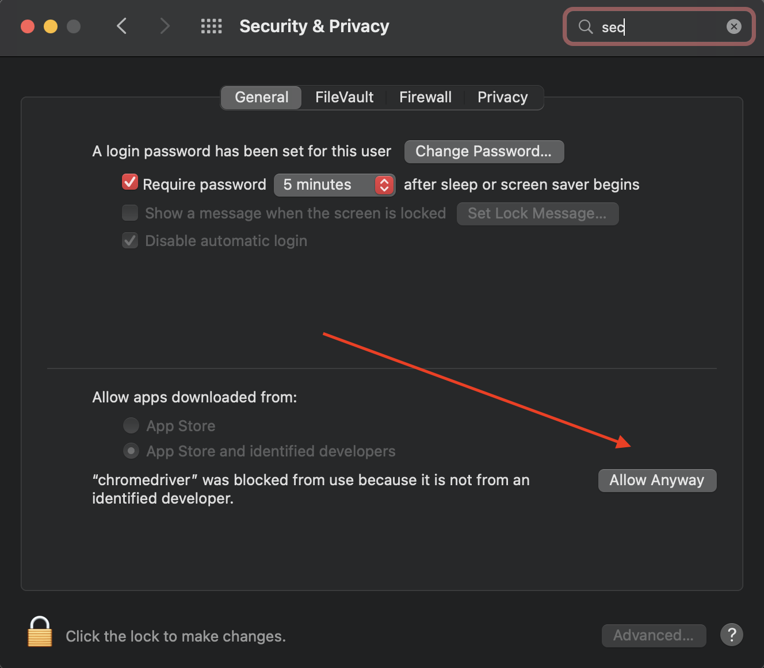
Task: Switch to the Privacy tab
Action: click(502, 97)
